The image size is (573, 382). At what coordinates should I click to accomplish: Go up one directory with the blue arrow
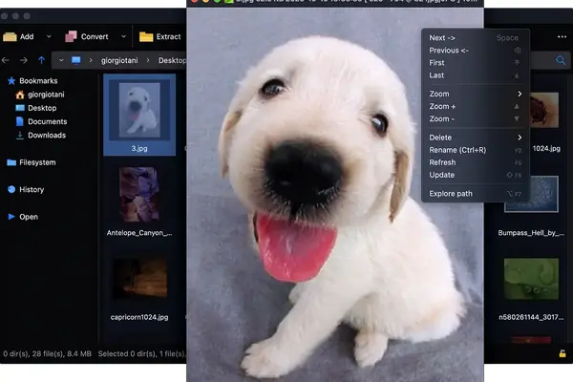click(41, 60)
